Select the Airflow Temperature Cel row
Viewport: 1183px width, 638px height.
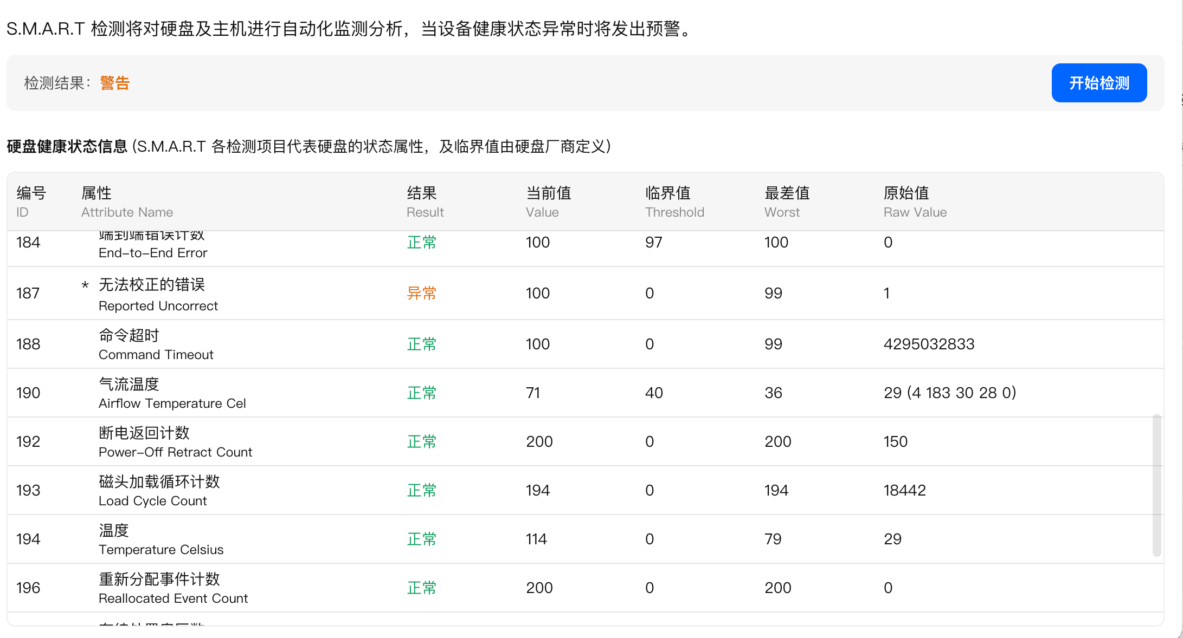coord(325,392)
